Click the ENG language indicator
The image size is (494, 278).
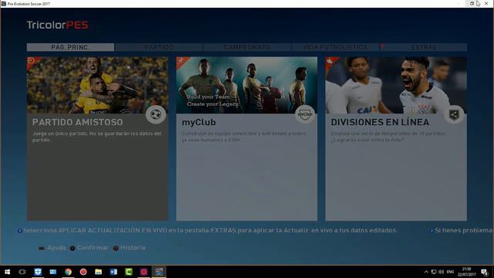point(450,272)
